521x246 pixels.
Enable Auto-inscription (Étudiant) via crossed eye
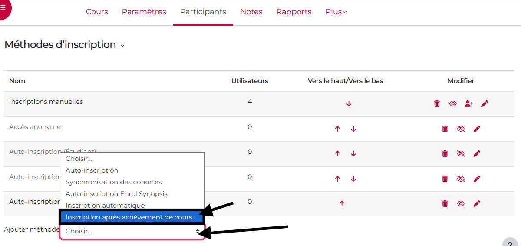pyautogui.click(x=461, y=153)
